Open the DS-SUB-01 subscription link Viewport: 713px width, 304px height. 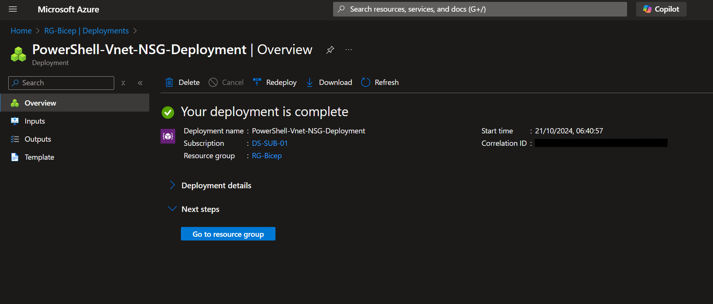point(269,143)
